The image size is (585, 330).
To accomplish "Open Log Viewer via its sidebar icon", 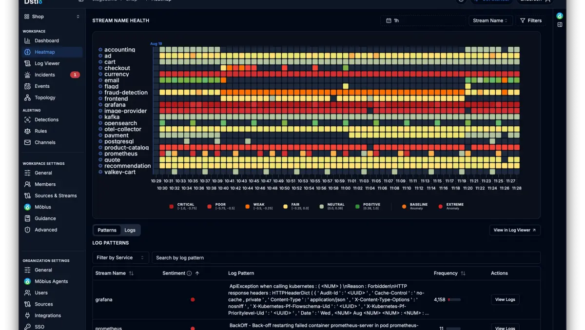I will tap(27, 63).
